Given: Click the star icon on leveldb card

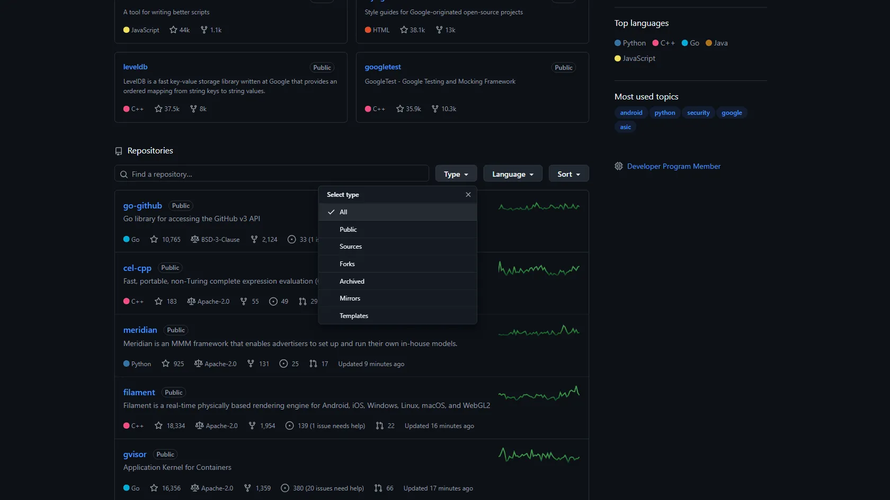Looking at the screenshot, I should [x=158, y=108].
